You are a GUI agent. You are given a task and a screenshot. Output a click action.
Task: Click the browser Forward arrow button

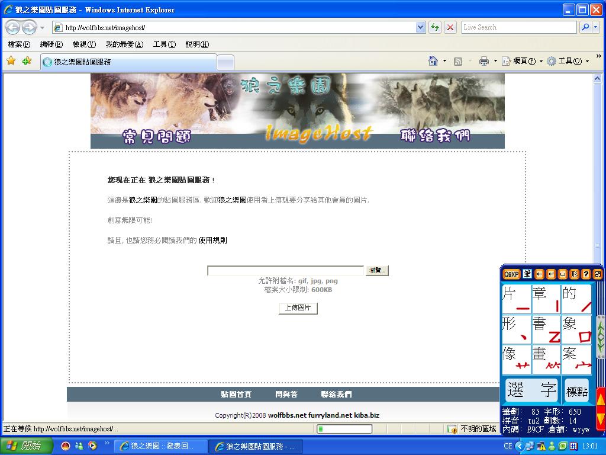[29, 27]
